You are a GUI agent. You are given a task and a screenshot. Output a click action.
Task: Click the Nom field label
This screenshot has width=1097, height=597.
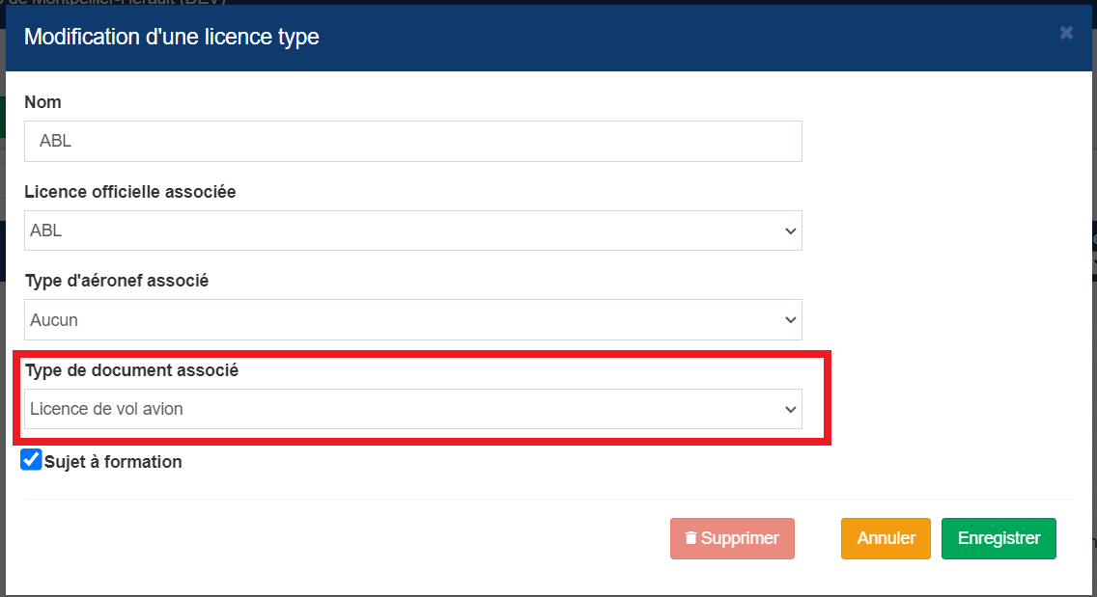pyautogui.click(x=42, y=102)
